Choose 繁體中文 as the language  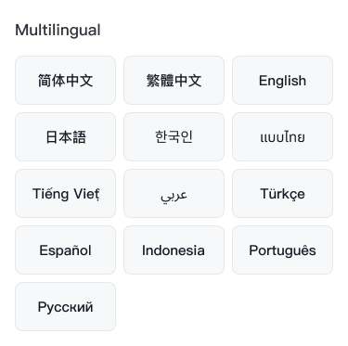174,81
